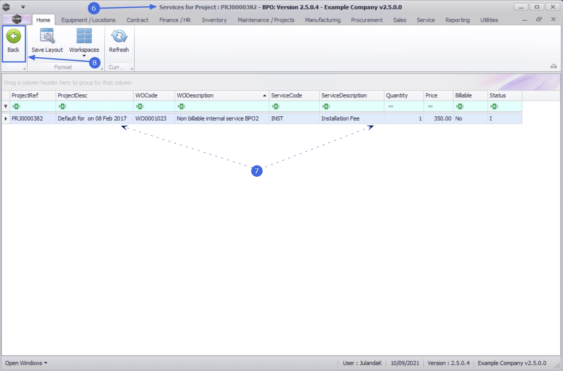Select the row indicator arrow for PRJ0000382
563x371 pixels.
point(6,118)
